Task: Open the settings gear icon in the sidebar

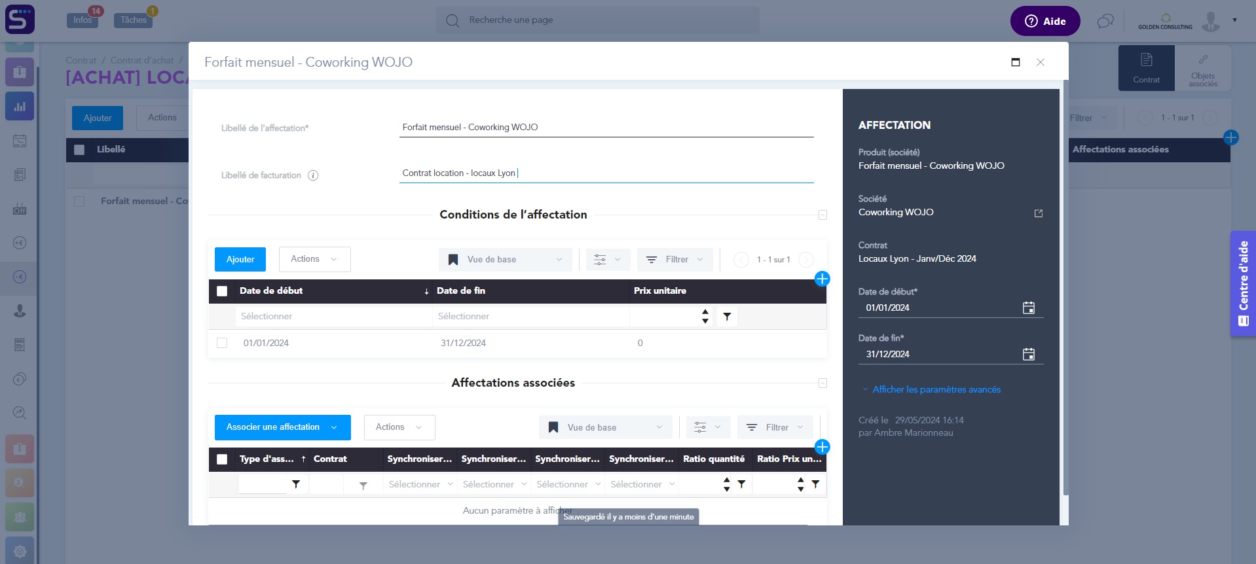Action: coord(20,550)
